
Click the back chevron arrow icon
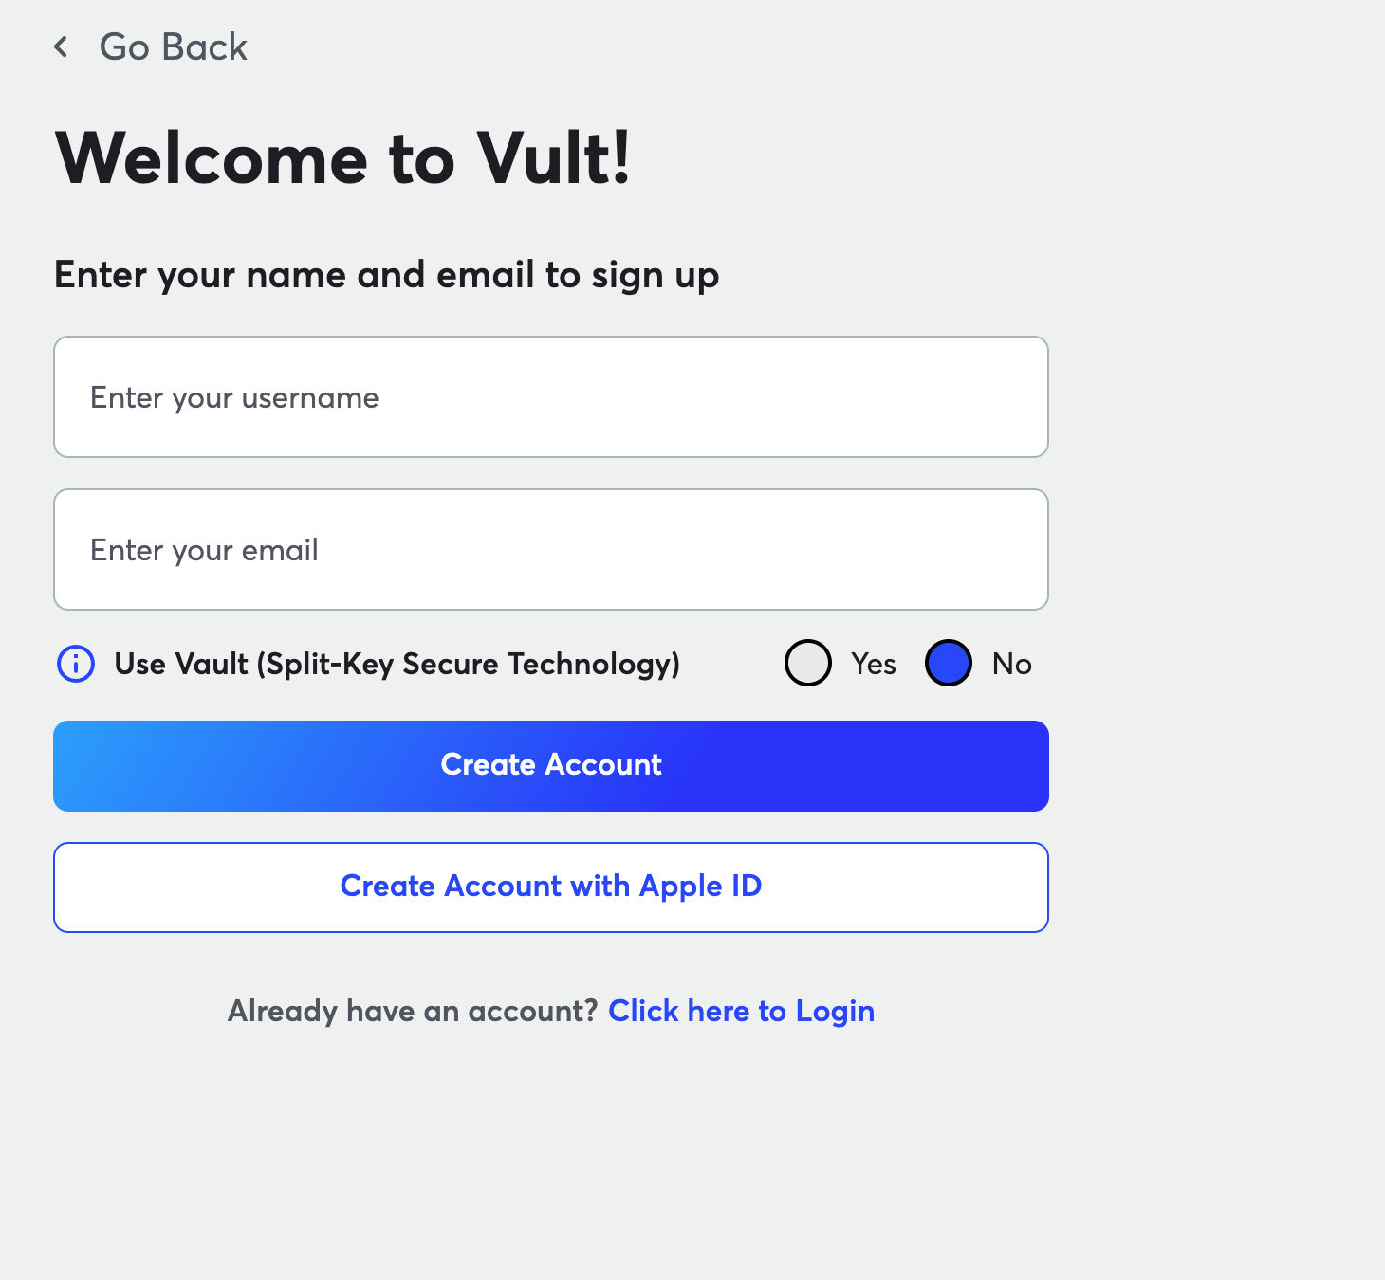pos(62,46)
